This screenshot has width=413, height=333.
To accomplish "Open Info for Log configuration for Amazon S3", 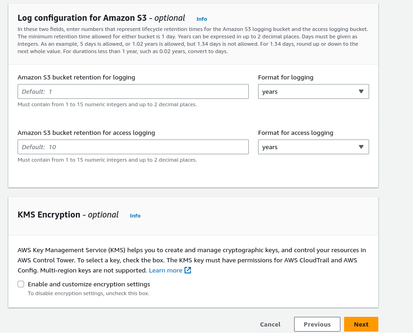I will pos(202,19).
